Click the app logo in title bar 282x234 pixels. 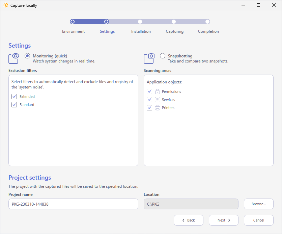click(6, 5)
